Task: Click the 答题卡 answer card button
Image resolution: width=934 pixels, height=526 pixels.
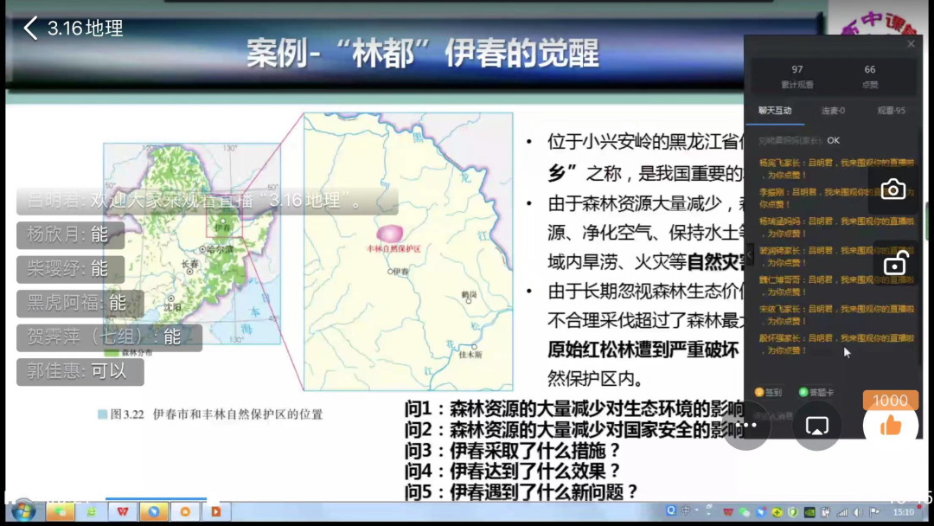Action: click(816, 392)
